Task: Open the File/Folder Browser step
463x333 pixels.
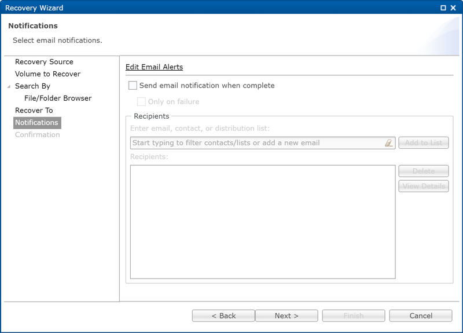Action: 58,98
